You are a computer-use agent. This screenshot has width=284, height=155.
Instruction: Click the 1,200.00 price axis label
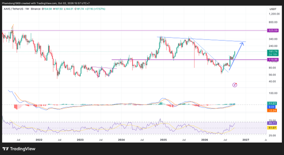click(x=274, y=14)
